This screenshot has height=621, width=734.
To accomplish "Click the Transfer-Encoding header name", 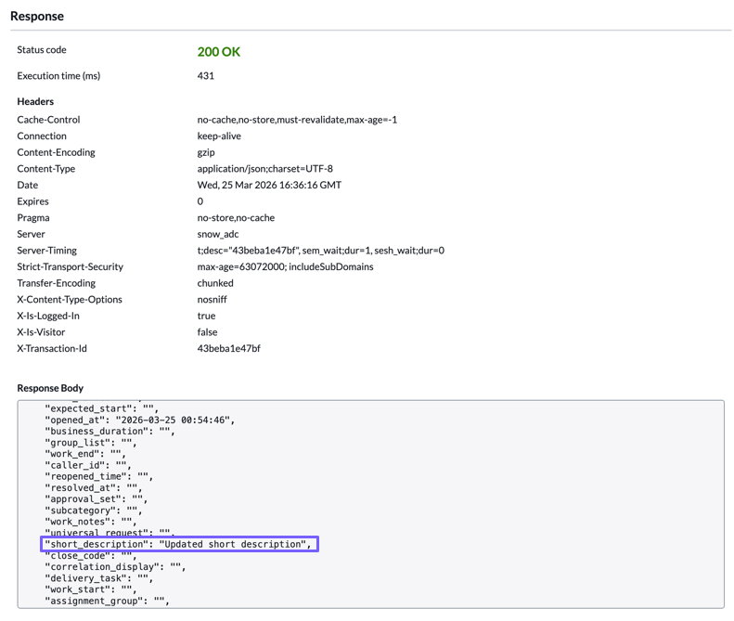I will pyautogui.click(x=57, y=283).
